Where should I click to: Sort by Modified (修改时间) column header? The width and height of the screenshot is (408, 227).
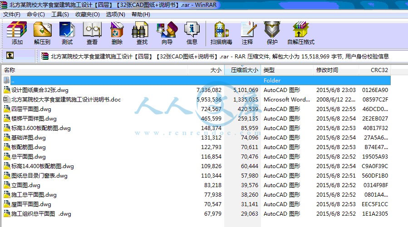point(336,70)
